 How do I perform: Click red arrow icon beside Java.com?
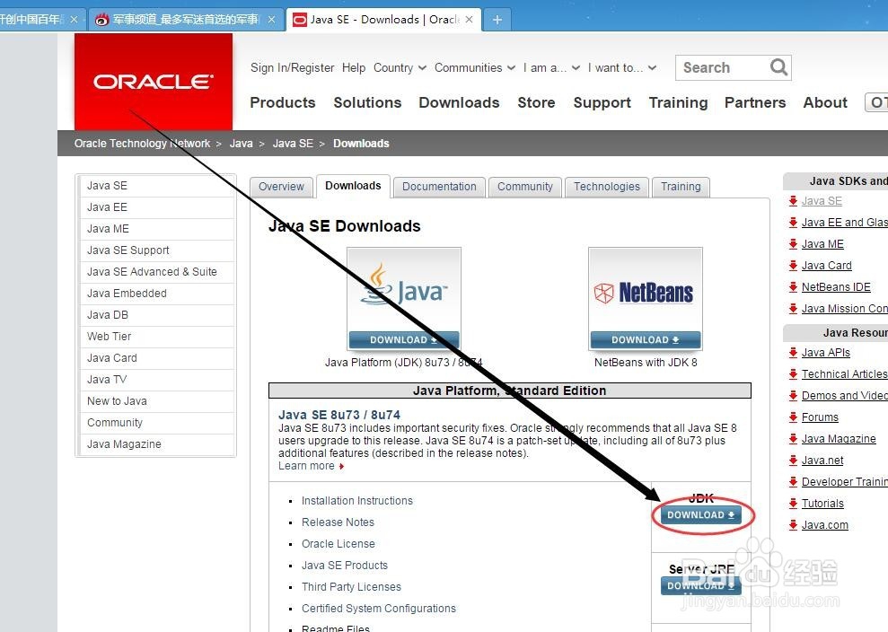pos(793,525)
